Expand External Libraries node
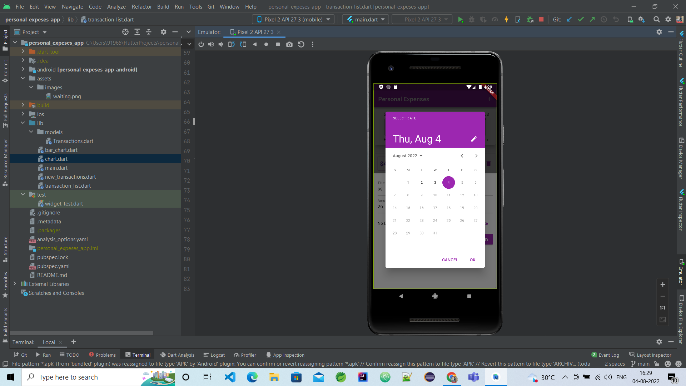686x386 pixels. coord(15,284)
